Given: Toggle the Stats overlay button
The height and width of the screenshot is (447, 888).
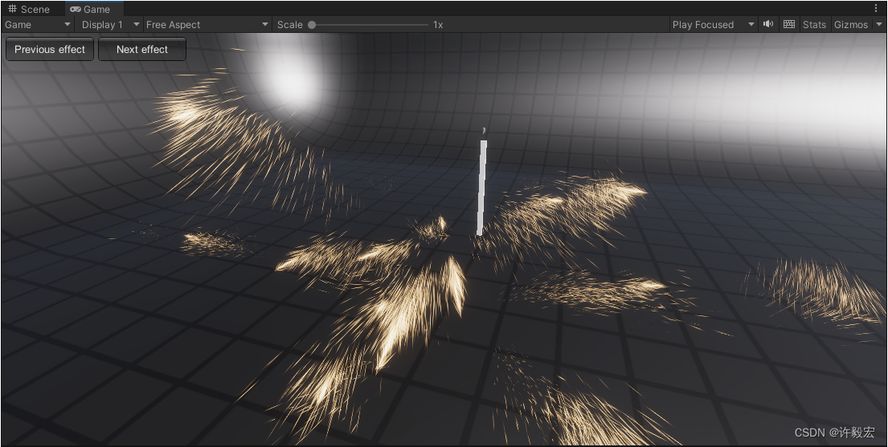Looking at the screenshot, I should click(814, 24).
